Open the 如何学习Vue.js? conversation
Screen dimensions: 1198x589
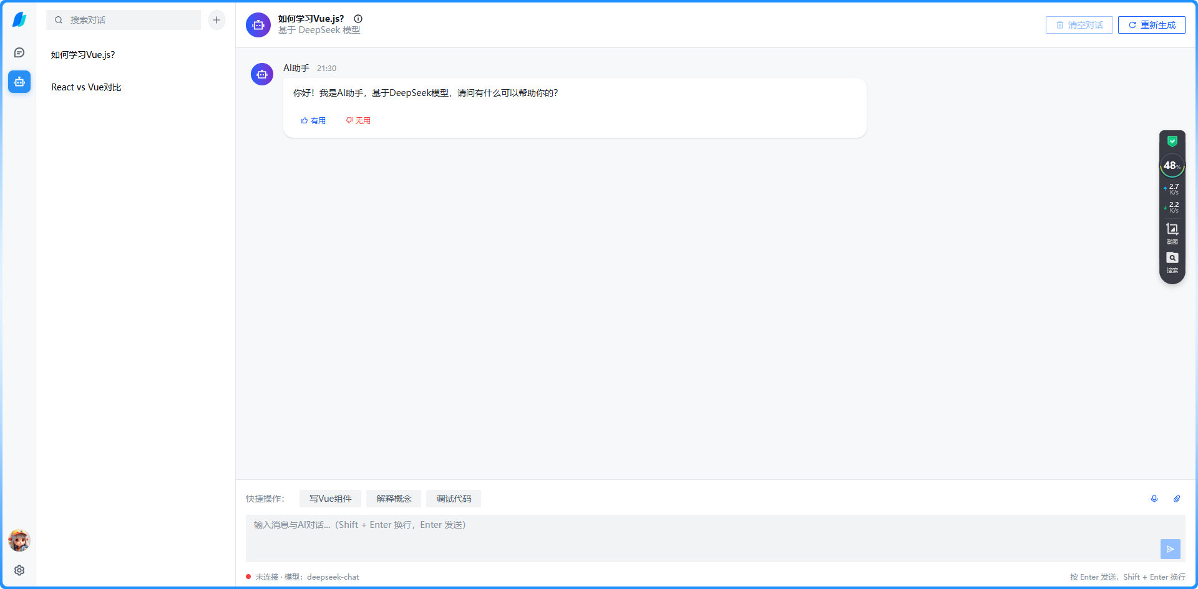coord(83,55)
